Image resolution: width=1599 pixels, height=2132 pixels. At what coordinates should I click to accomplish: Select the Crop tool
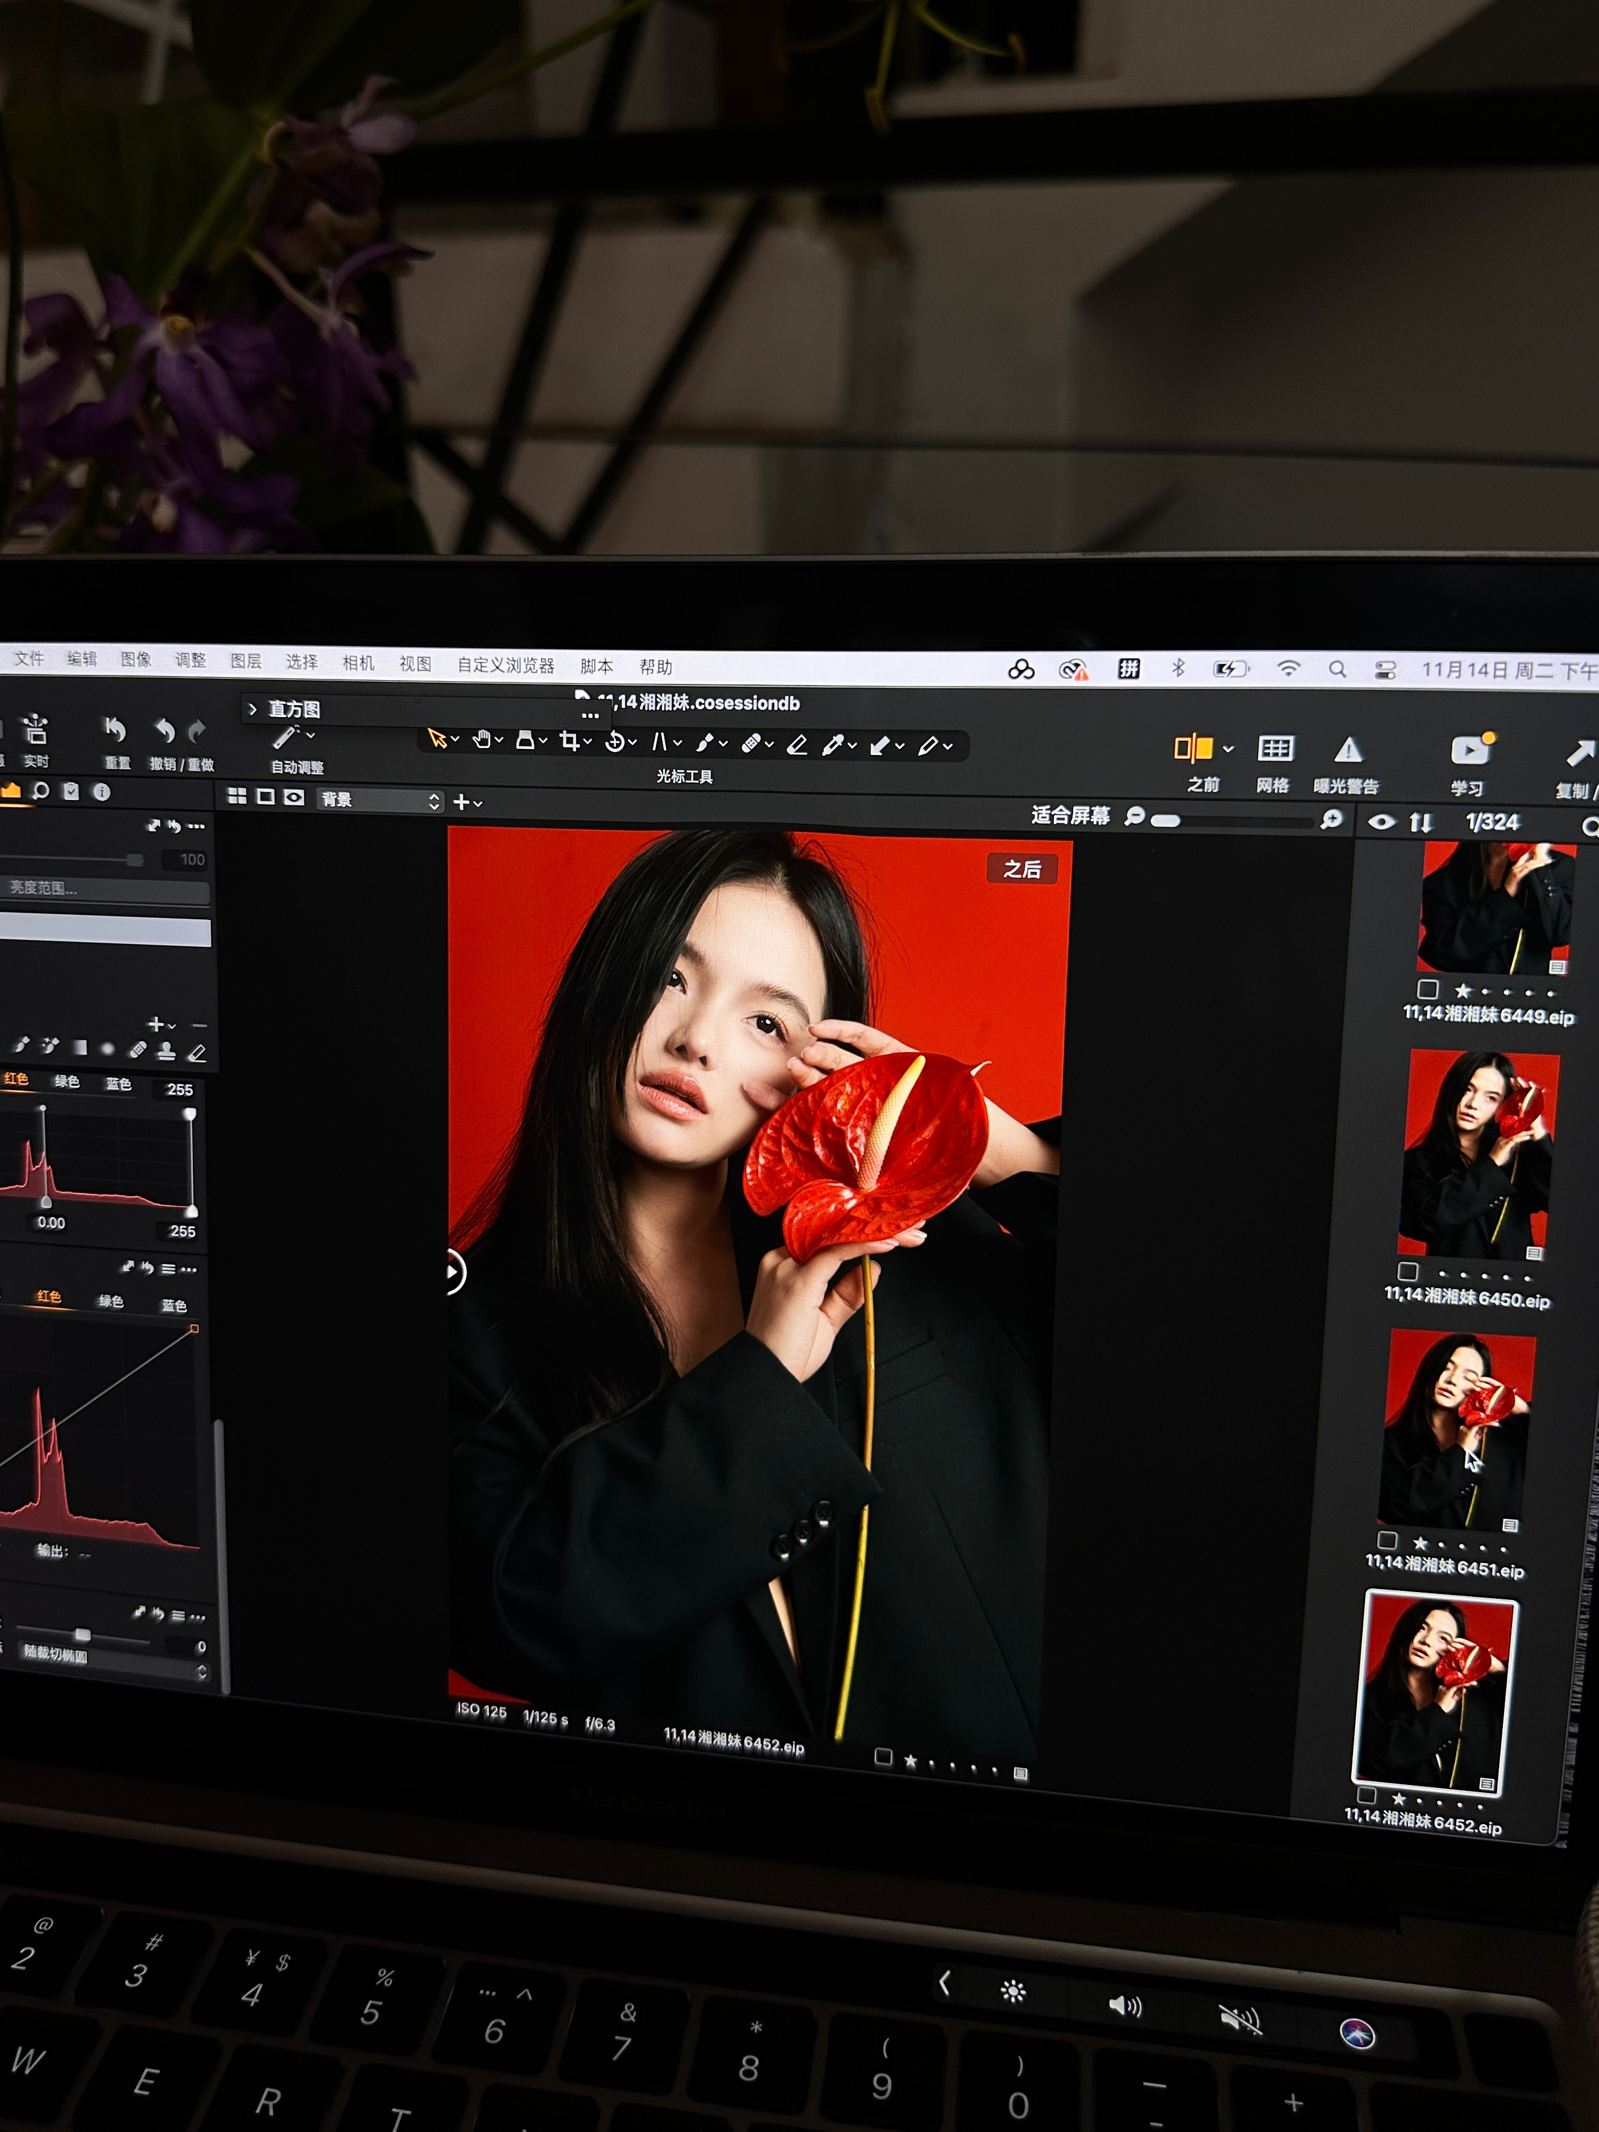click(x=569, y=740)
